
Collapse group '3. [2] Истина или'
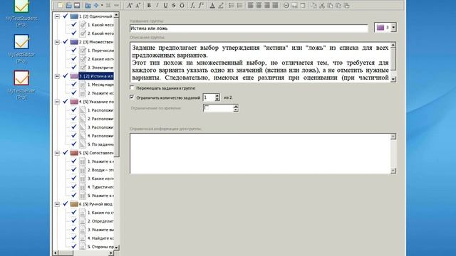click(x=57, y=76)
